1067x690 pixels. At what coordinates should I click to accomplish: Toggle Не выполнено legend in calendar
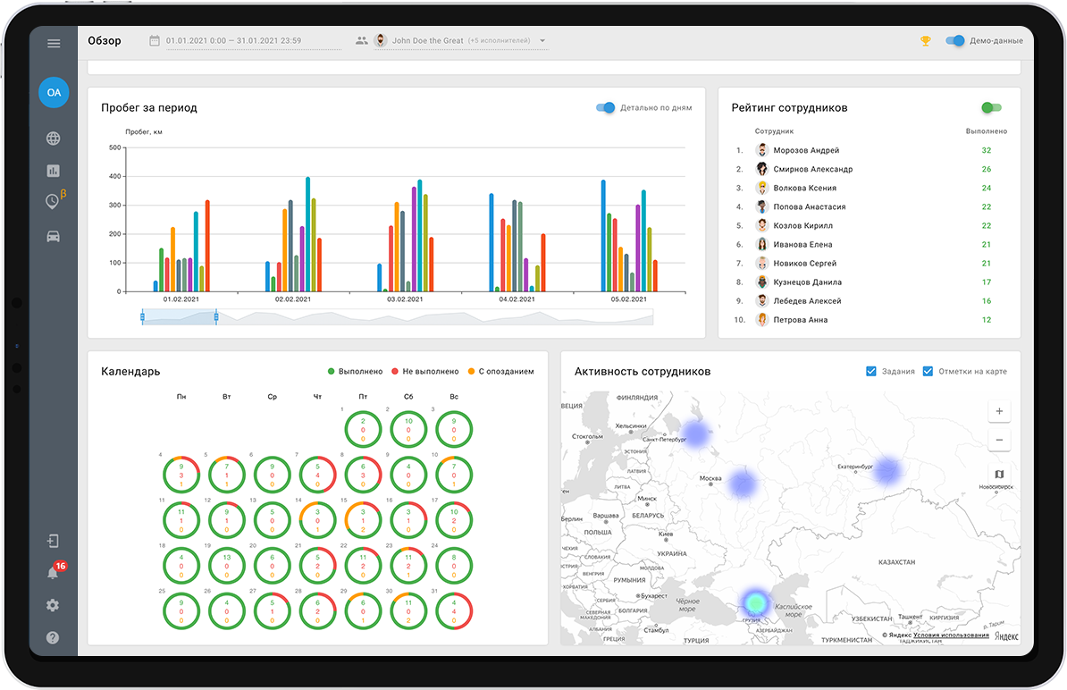click(x=425, y=372)
